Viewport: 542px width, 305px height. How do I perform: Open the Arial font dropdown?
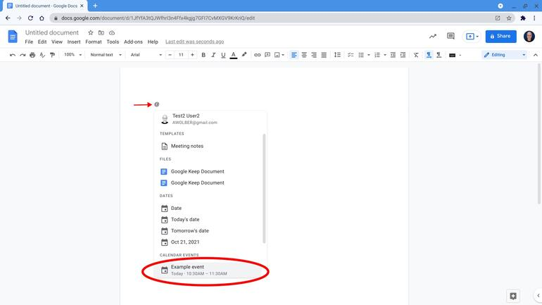[146, 55]
